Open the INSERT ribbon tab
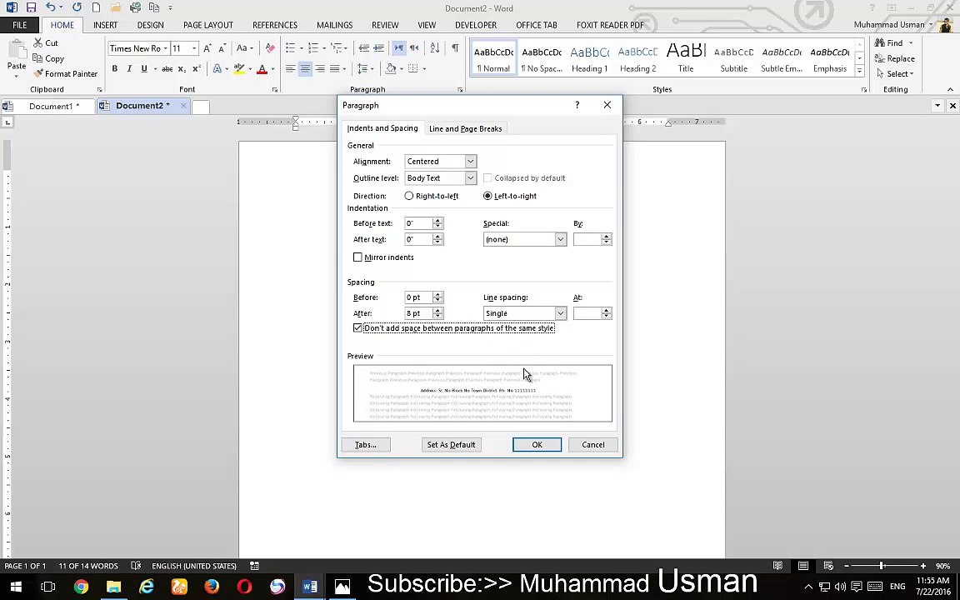960x600 pixels. point(105,25)
